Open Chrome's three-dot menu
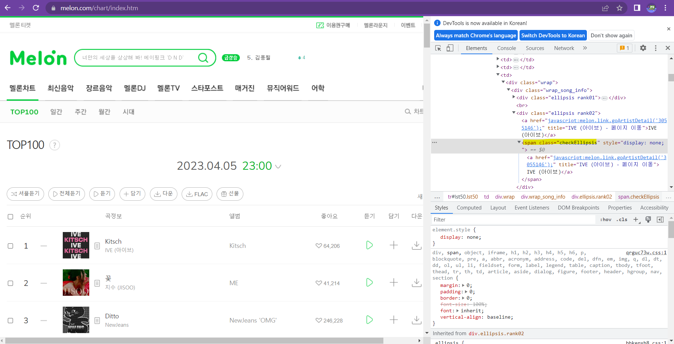Screen dimensions: 674x344 pyautogui.click(x=666, y=8)
